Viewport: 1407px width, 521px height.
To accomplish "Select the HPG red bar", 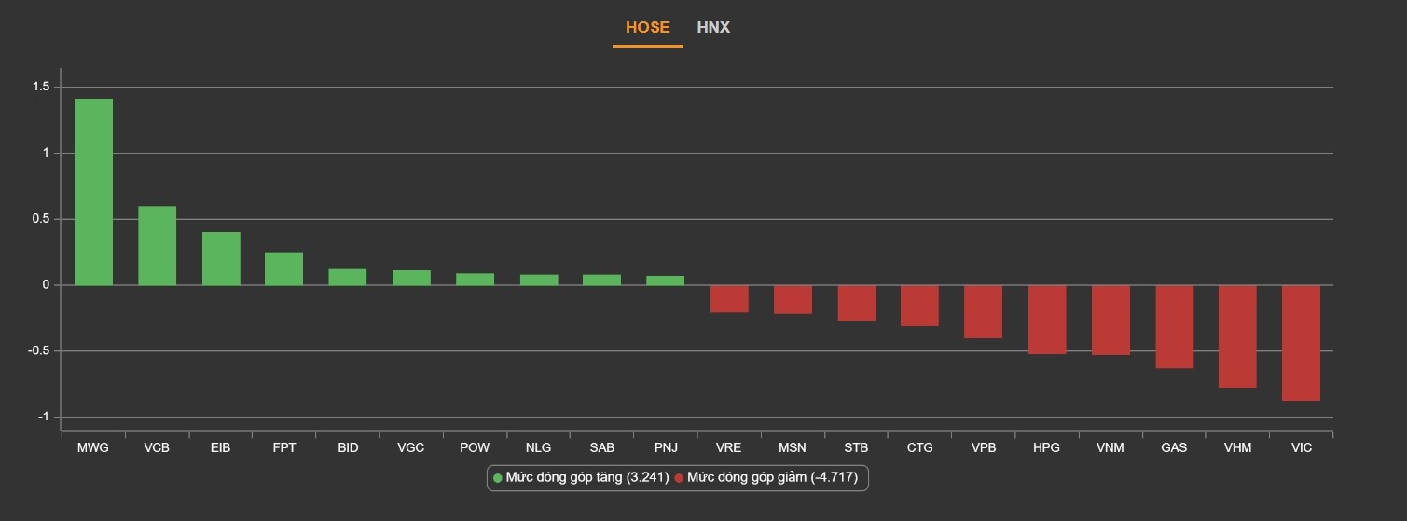I will [x=1047, y=319].
